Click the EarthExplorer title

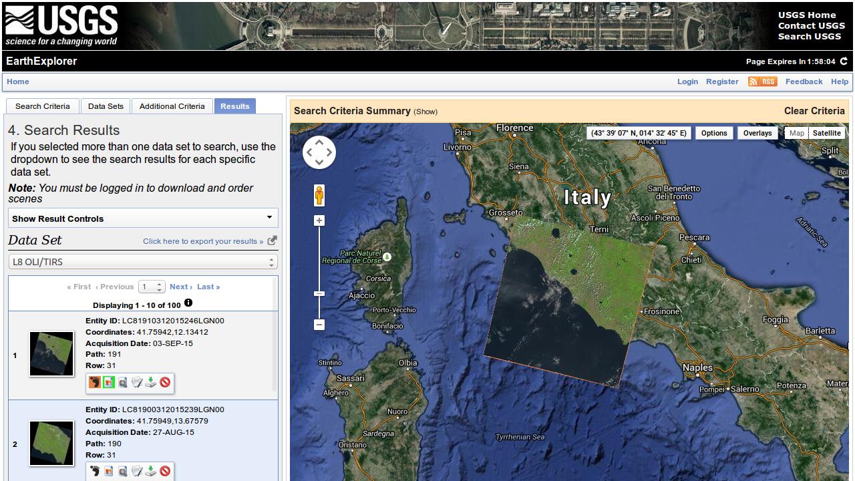41,61
